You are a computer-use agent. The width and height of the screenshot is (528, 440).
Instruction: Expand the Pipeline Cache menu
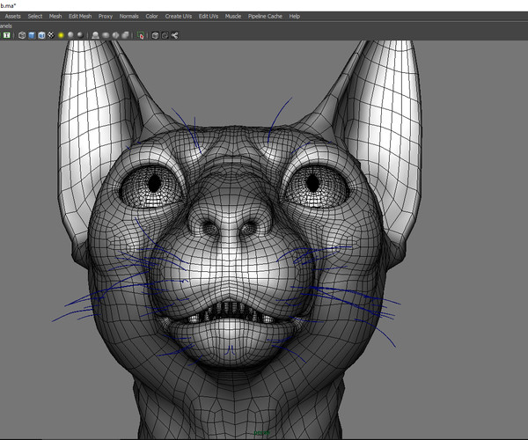pyautogui.click(x=265, y=16)
